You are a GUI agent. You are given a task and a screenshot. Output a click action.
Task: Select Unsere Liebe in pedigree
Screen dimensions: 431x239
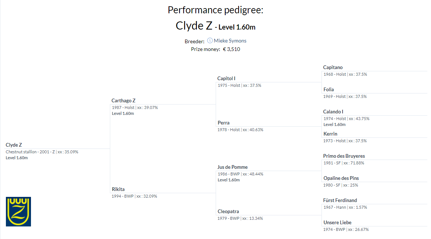(338, 222)
